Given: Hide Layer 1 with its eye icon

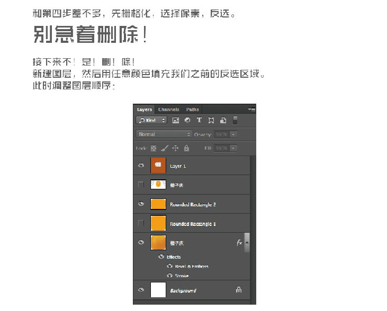Looking at the screenshot, I should (x=141, y=165).
